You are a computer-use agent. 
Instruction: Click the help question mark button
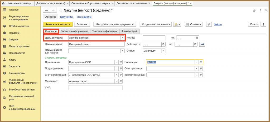(263, 24)
